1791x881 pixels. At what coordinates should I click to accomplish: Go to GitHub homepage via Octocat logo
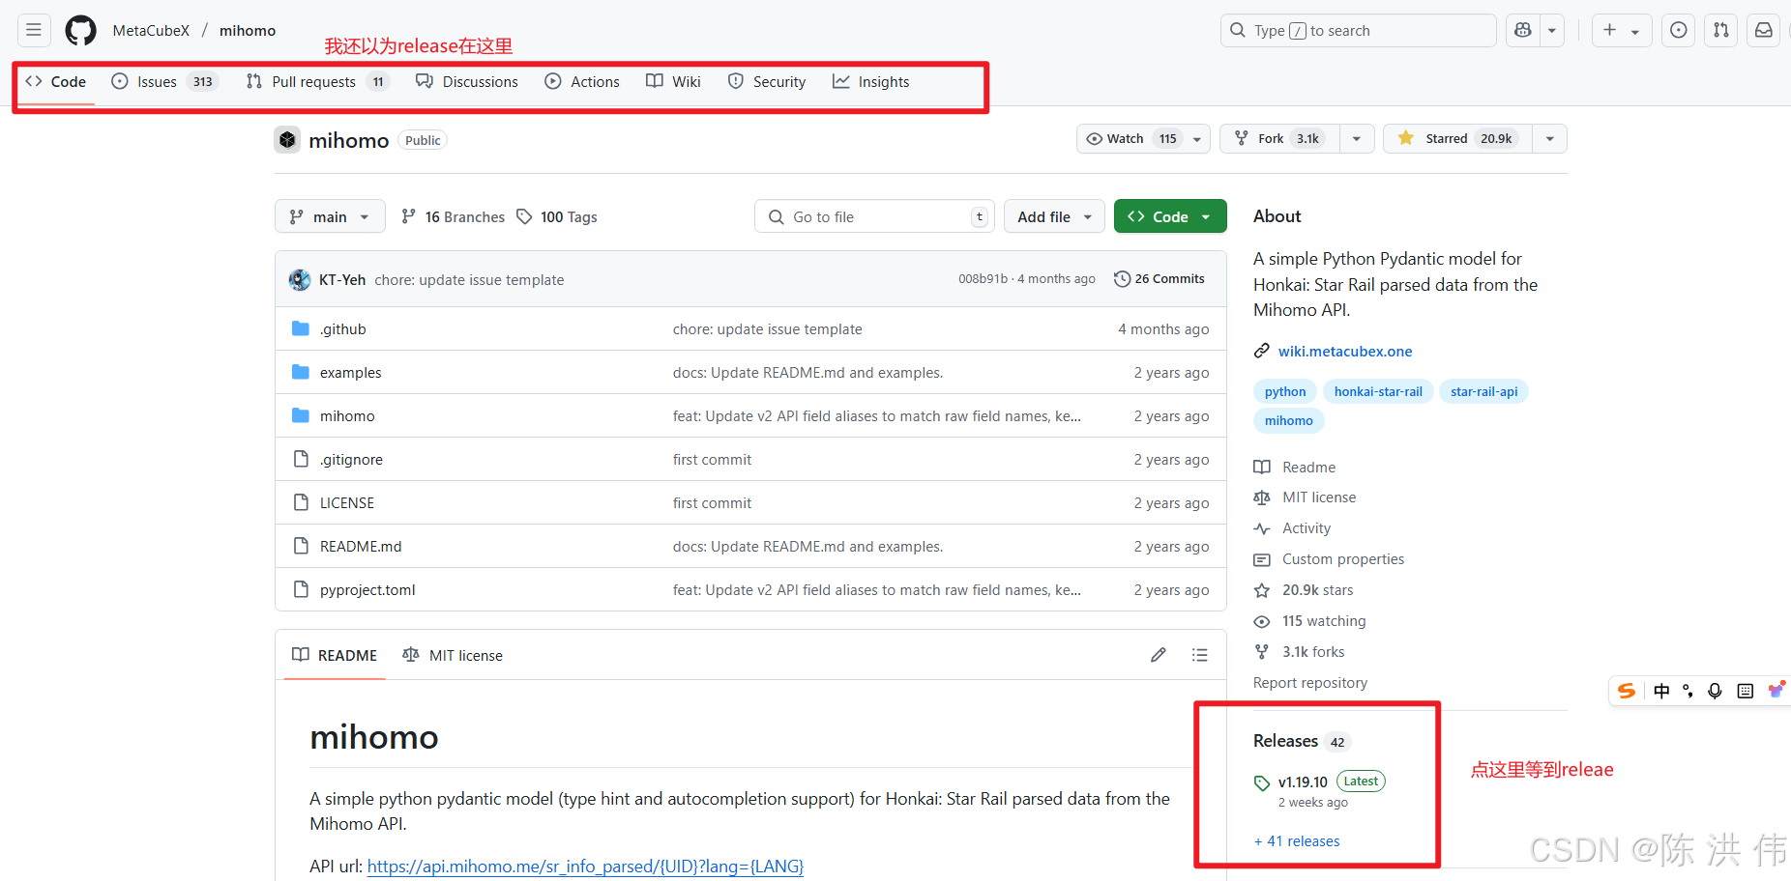click(x=80, y=30)
